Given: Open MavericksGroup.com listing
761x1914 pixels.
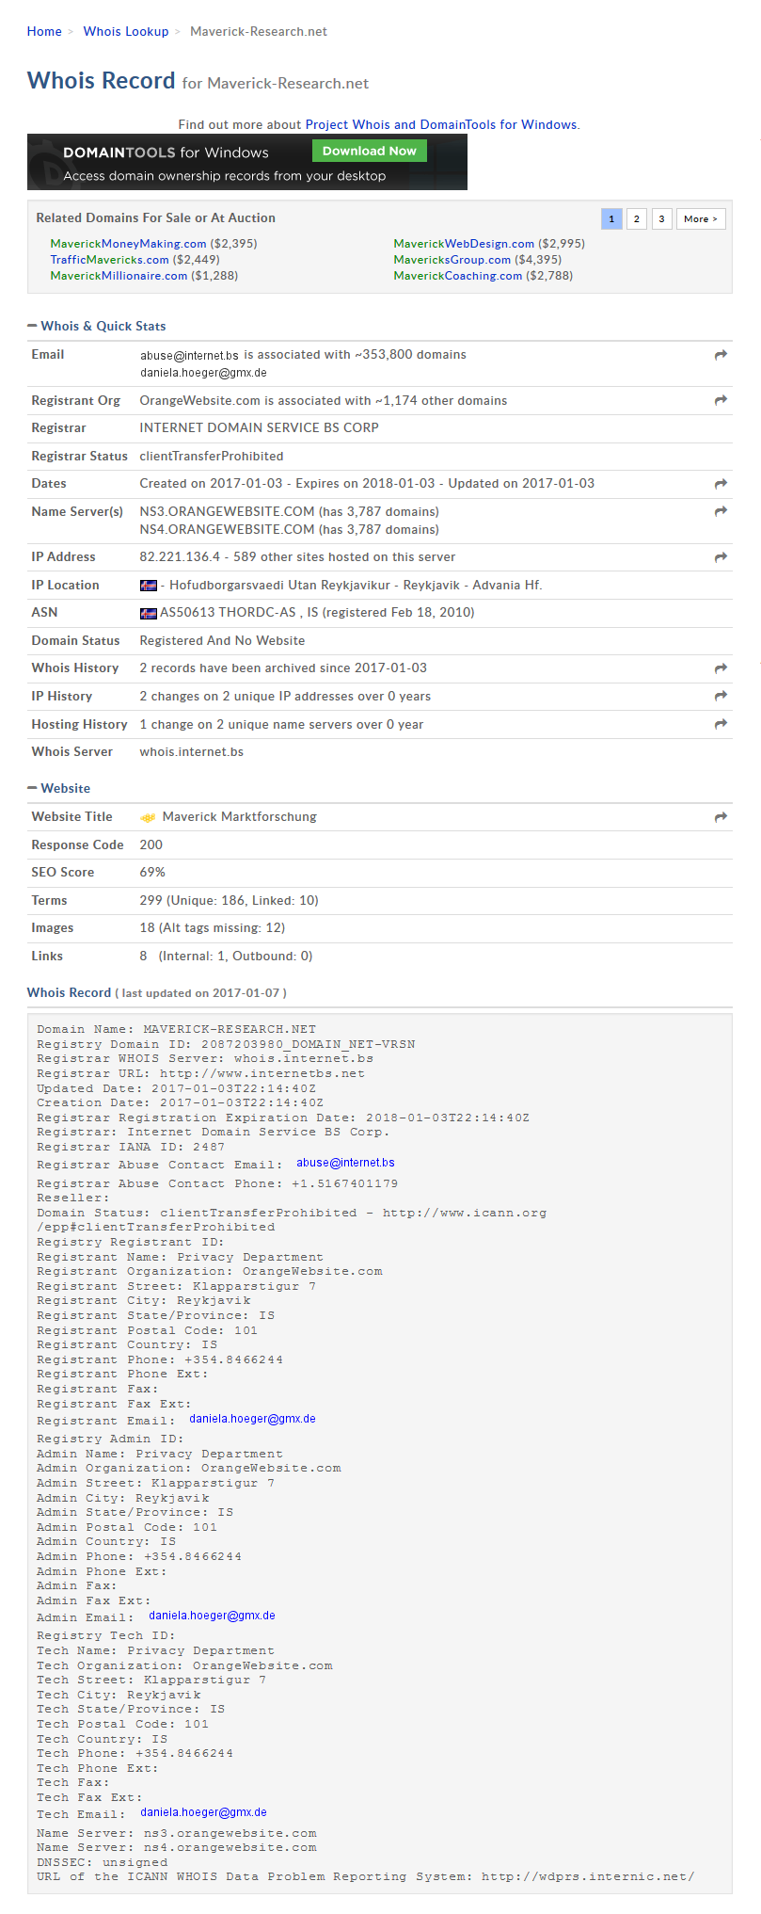Looking at the screenshot, I should point(452,260).
